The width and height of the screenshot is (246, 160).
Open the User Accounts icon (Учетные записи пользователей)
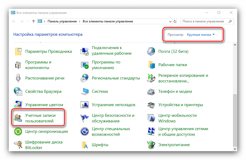18,118
